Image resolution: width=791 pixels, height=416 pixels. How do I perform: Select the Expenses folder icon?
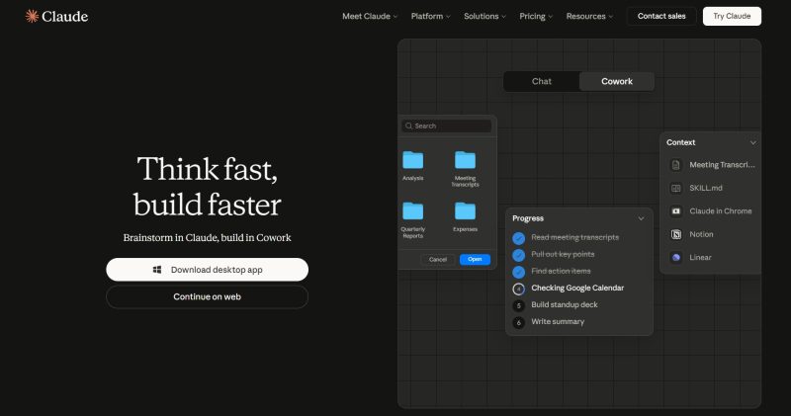pos(464,210)
